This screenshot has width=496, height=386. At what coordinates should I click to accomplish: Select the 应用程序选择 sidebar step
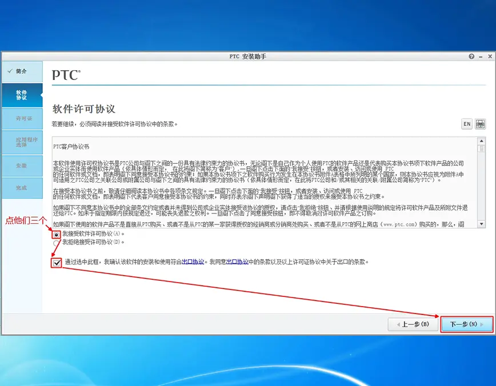pyautogui.click(x=22, y=142)
